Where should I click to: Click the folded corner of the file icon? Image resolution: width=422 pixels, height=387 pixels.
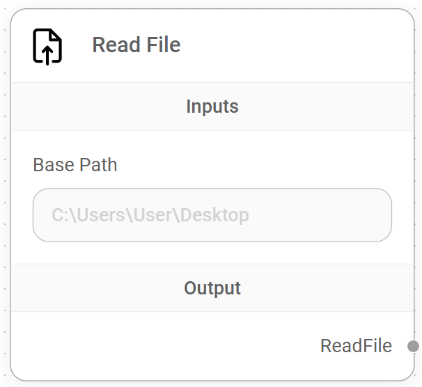pos(57,35)
